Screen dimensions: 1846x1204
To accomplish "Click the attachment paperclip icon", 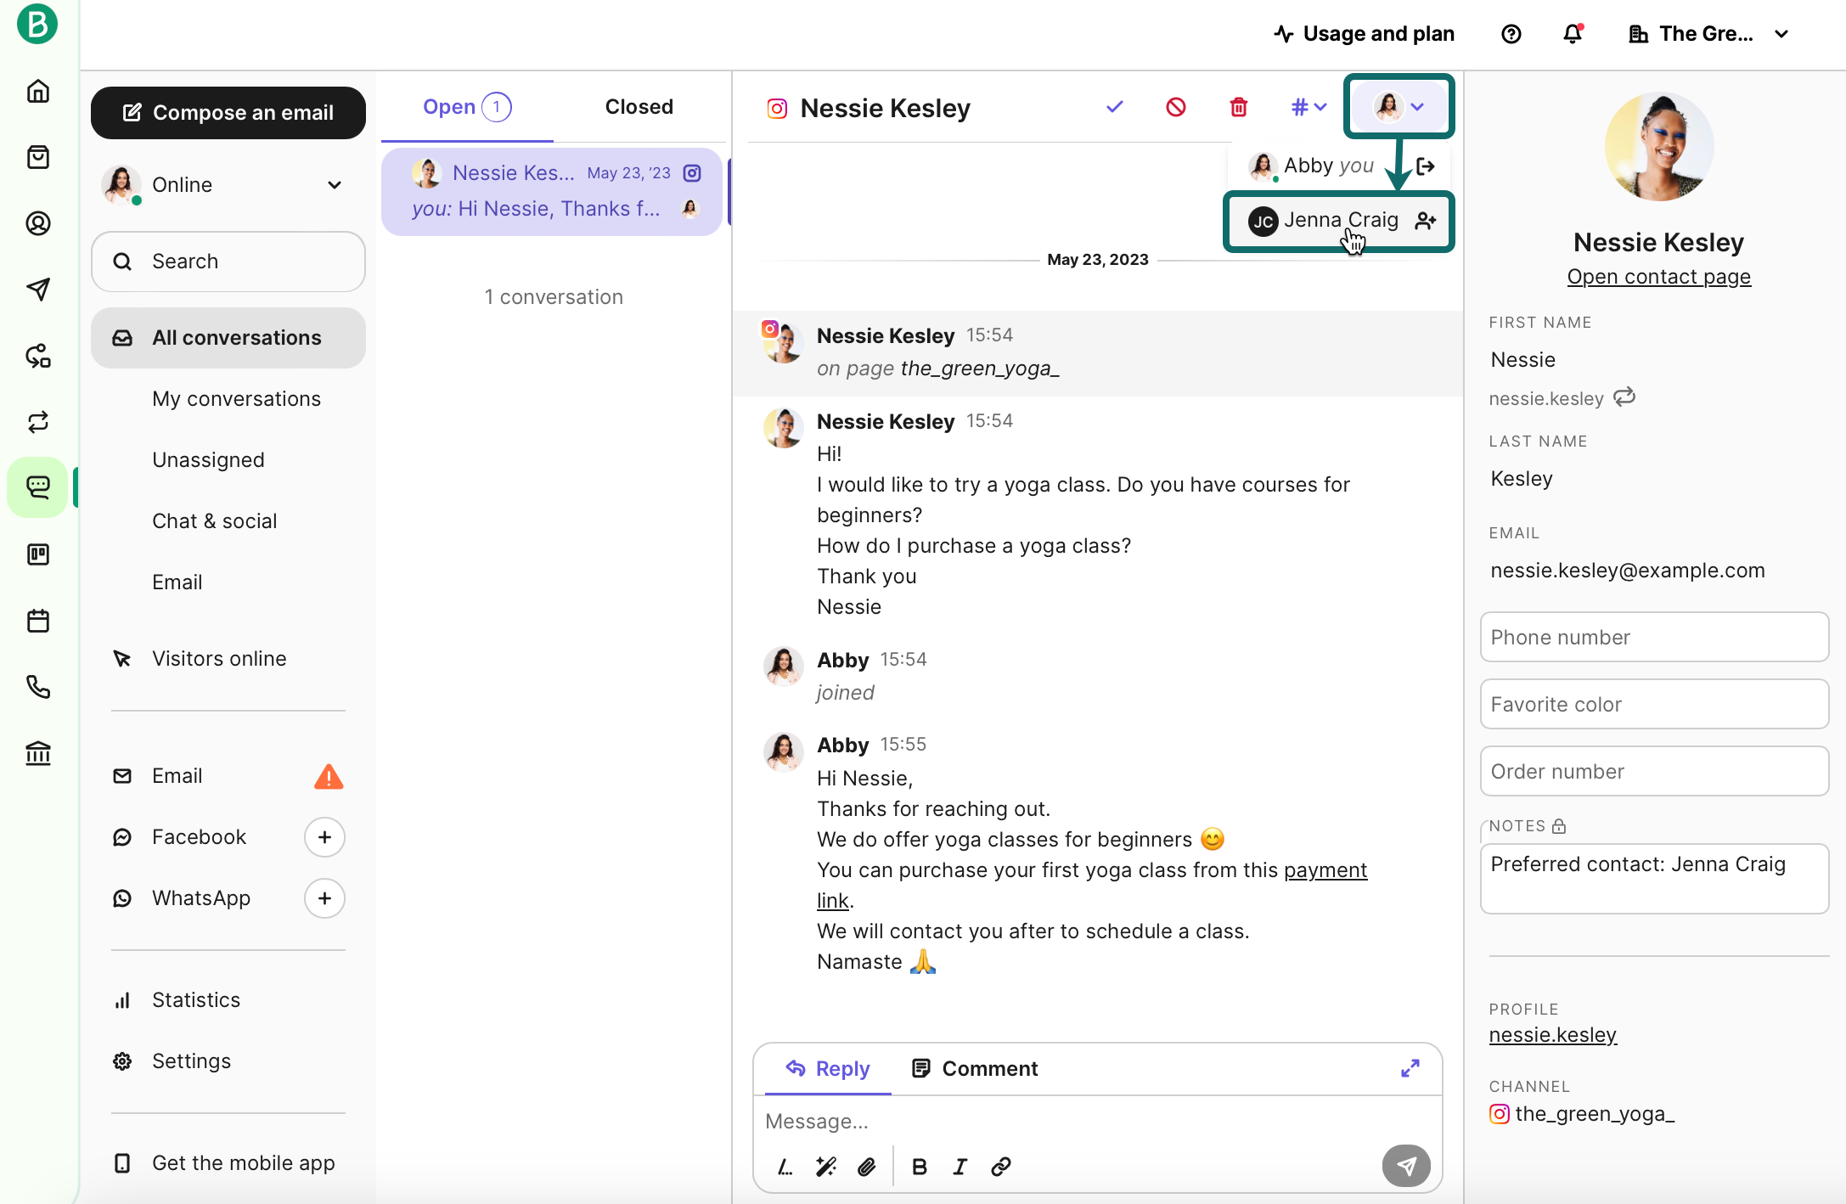I will pos(866,1167).
